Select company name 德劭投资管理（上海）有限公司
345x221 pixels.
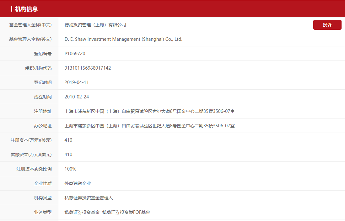(95, 25)
